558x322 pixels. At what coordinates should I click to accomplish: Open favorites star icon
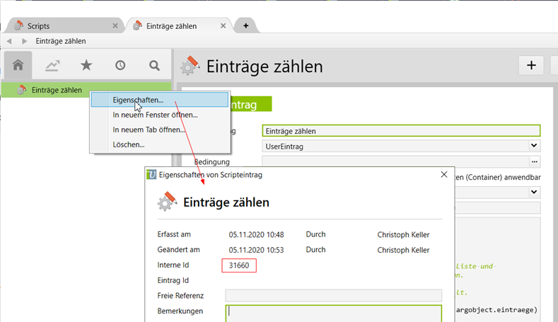(86, 65)
